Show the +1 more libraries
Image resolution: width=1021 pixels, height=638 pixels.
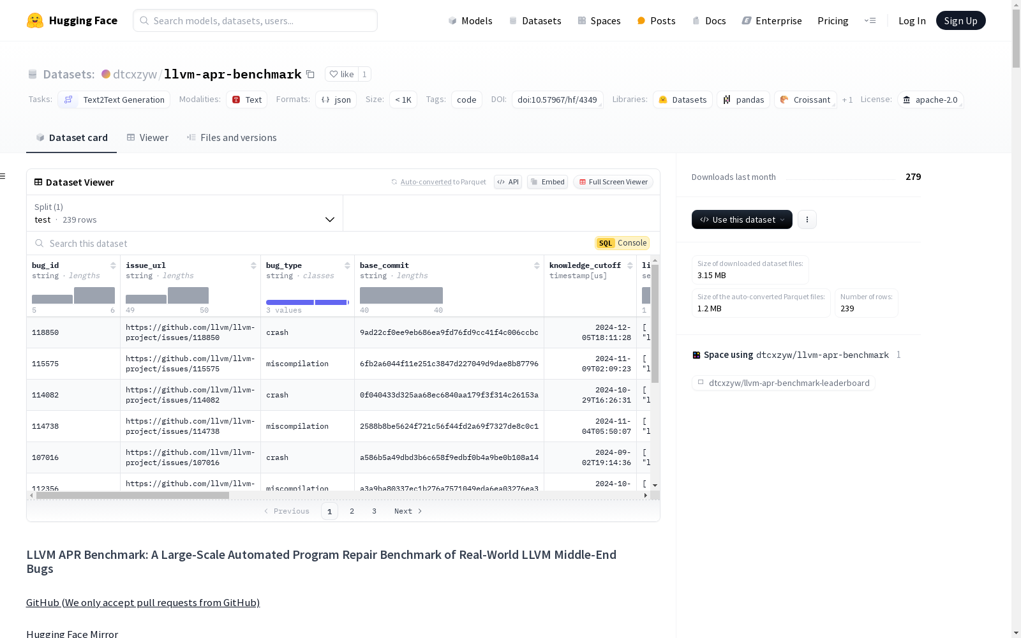[x=847, y=100]
